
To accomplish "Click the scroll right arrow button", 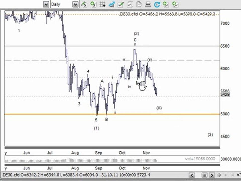I will coord(212,175).
